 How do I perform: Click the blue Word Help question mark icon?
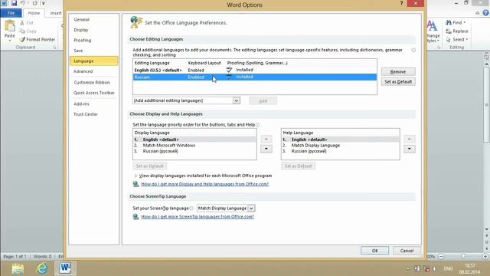(485, 13)
